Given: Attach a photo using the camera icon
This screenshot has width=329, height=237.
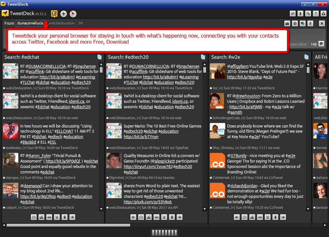Looking at the screenshot, I should [287, 23].
